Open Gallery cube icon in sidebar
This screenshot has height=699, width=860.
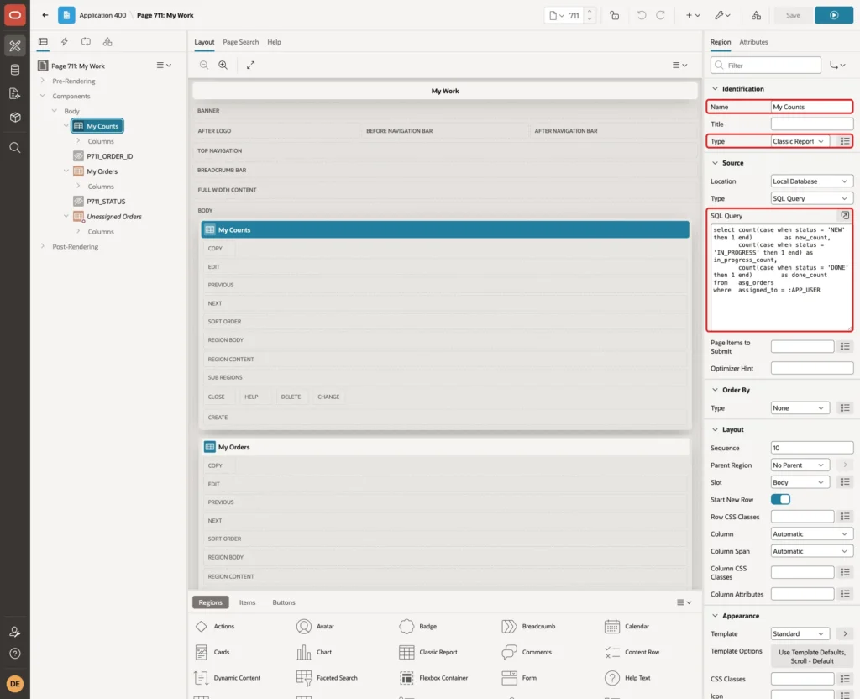pos(15,117)
